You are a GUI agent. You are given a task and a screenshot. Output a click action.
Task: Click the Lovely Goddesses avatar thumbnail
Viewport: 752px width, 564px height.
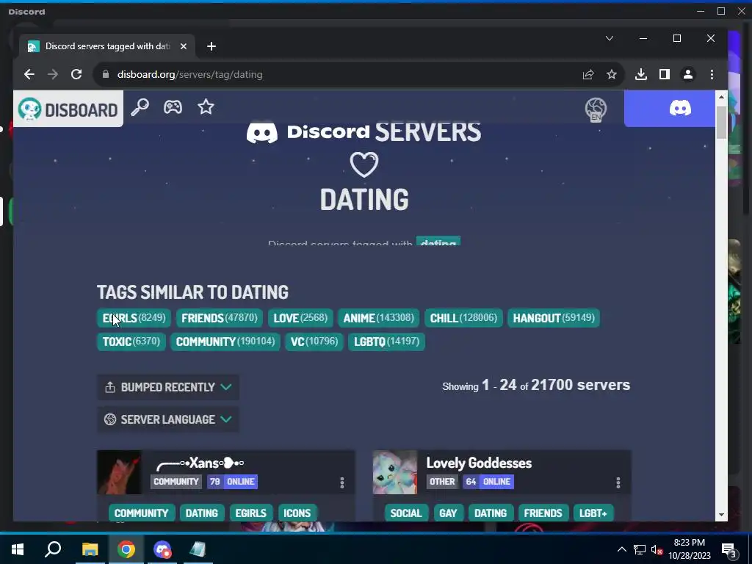(x=395, y=472)
